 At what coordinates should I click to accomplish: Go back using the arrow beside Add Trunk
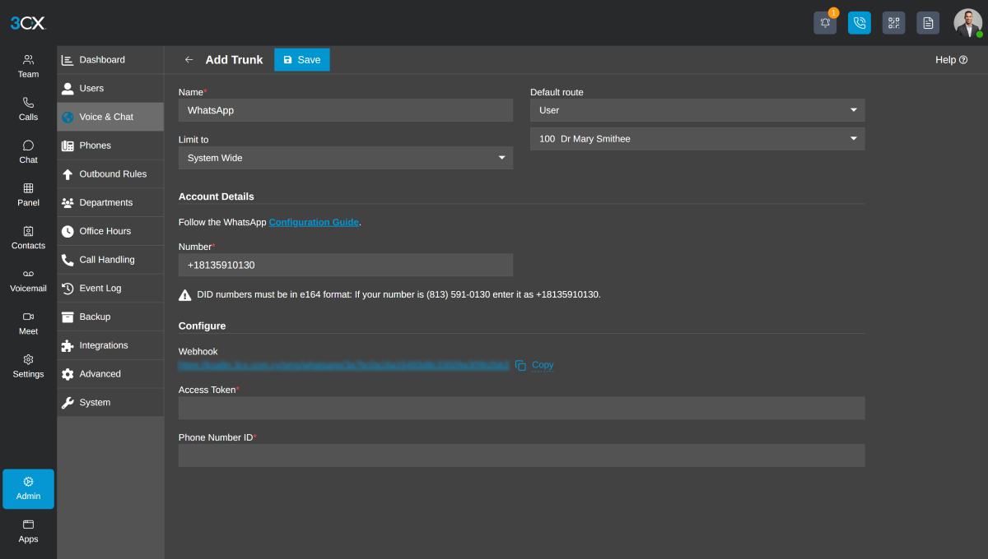coord(189,60)
